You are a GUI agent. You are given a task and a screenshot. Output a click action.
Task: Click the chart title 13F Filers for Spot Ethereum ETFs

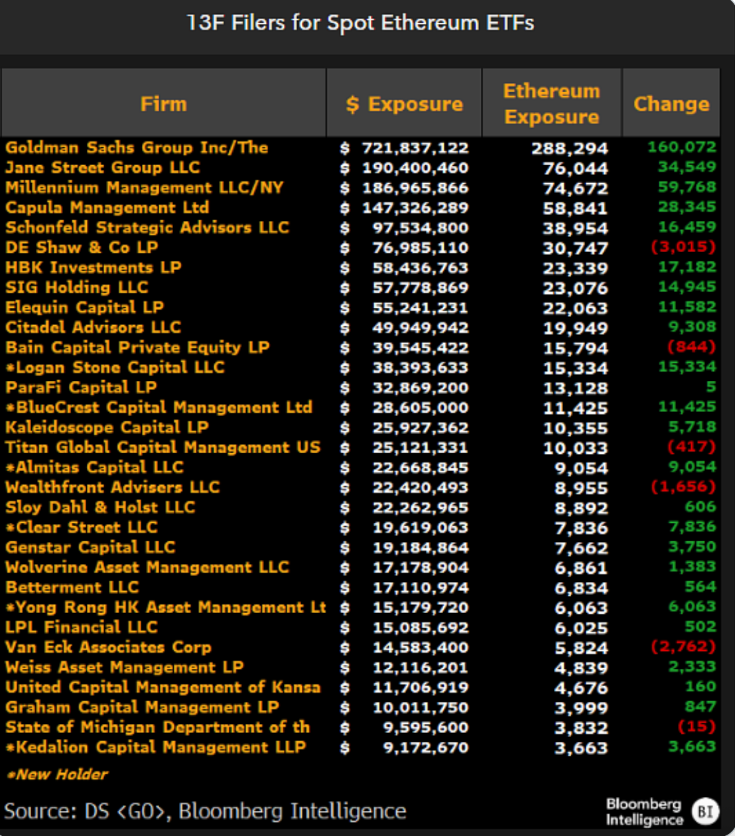[360, 23]
